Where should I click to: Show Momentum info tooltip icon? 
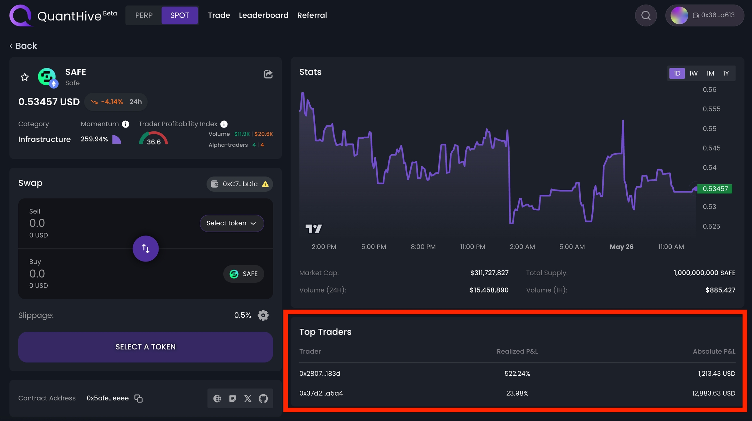(x=125, y=124)
